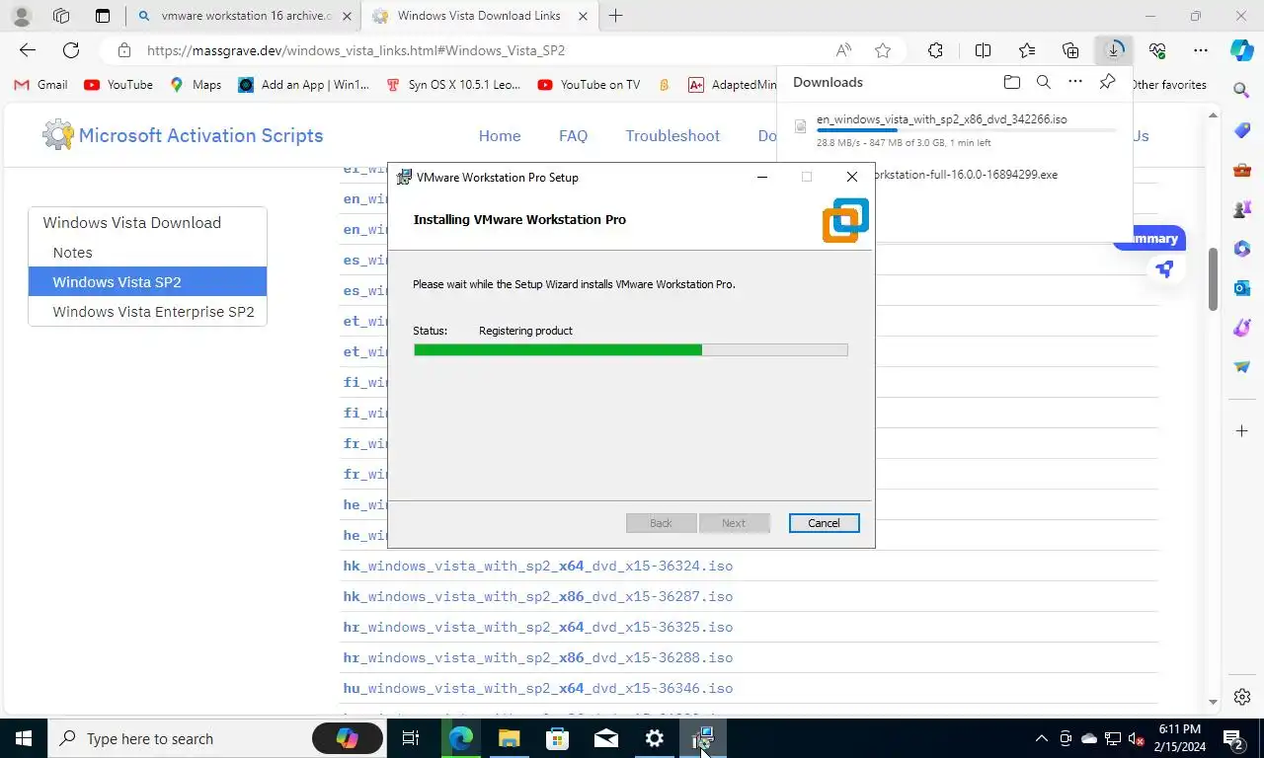Click the page vertical scrollbar thumb
Viewport: 1264px width, 758px height.
[1214, 278]
